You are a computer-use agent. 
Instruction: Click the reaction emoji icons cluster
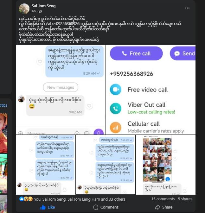pyautogui.click(x=26, y=199)
